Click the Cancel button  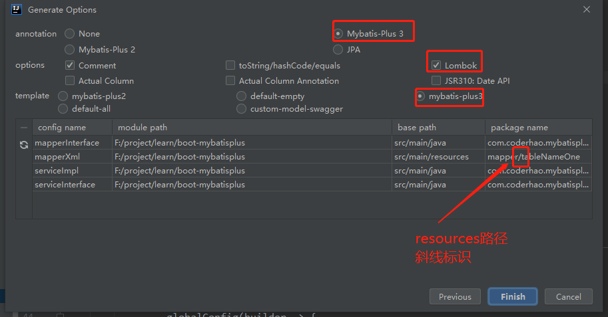(569, 296)
